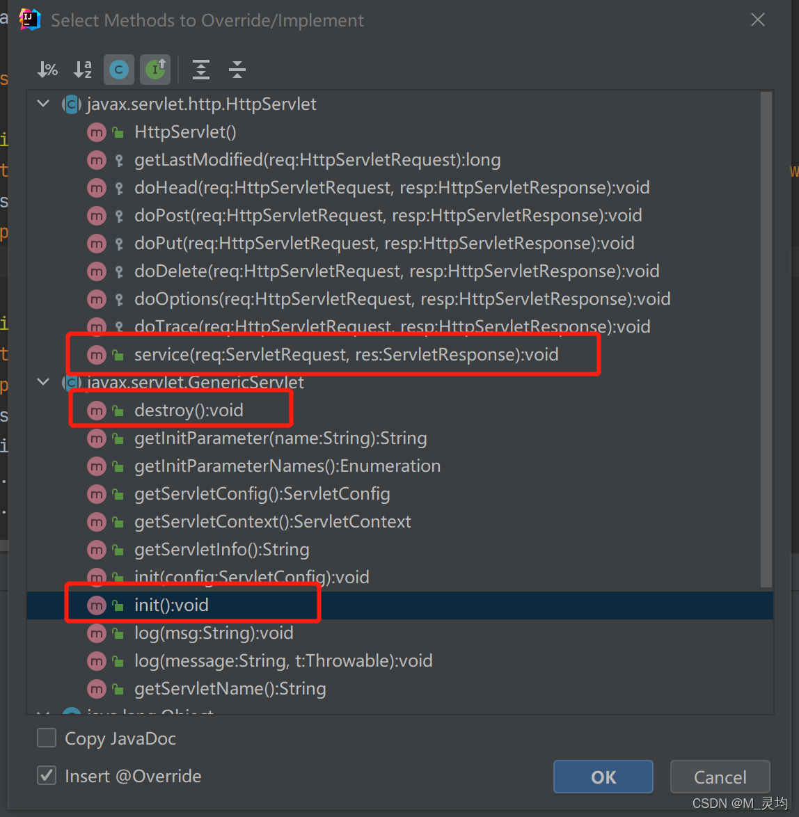Confirm with the OK button
This screenshot has width=799, height=817.
pos(603,777)
